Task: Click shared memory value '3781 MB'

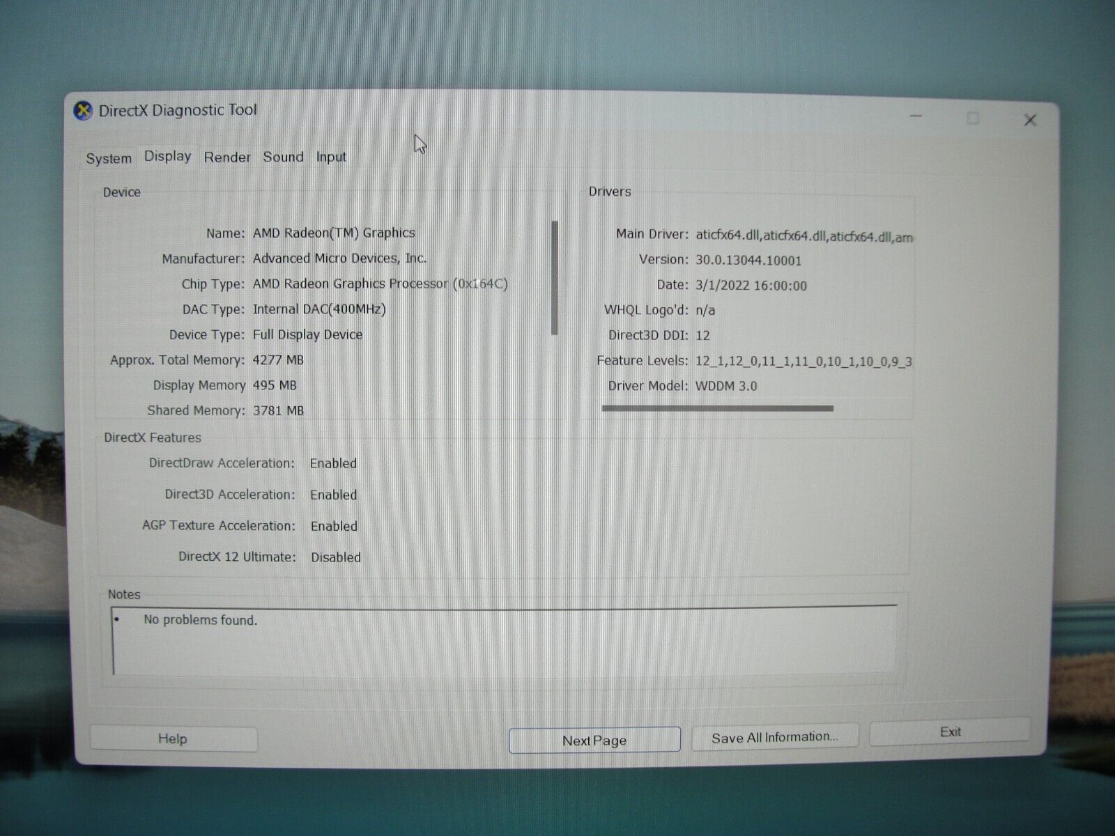Action: (278, 411)
